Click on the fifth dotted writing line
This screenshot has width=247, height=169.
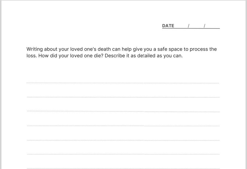click(x=123, y=140)
